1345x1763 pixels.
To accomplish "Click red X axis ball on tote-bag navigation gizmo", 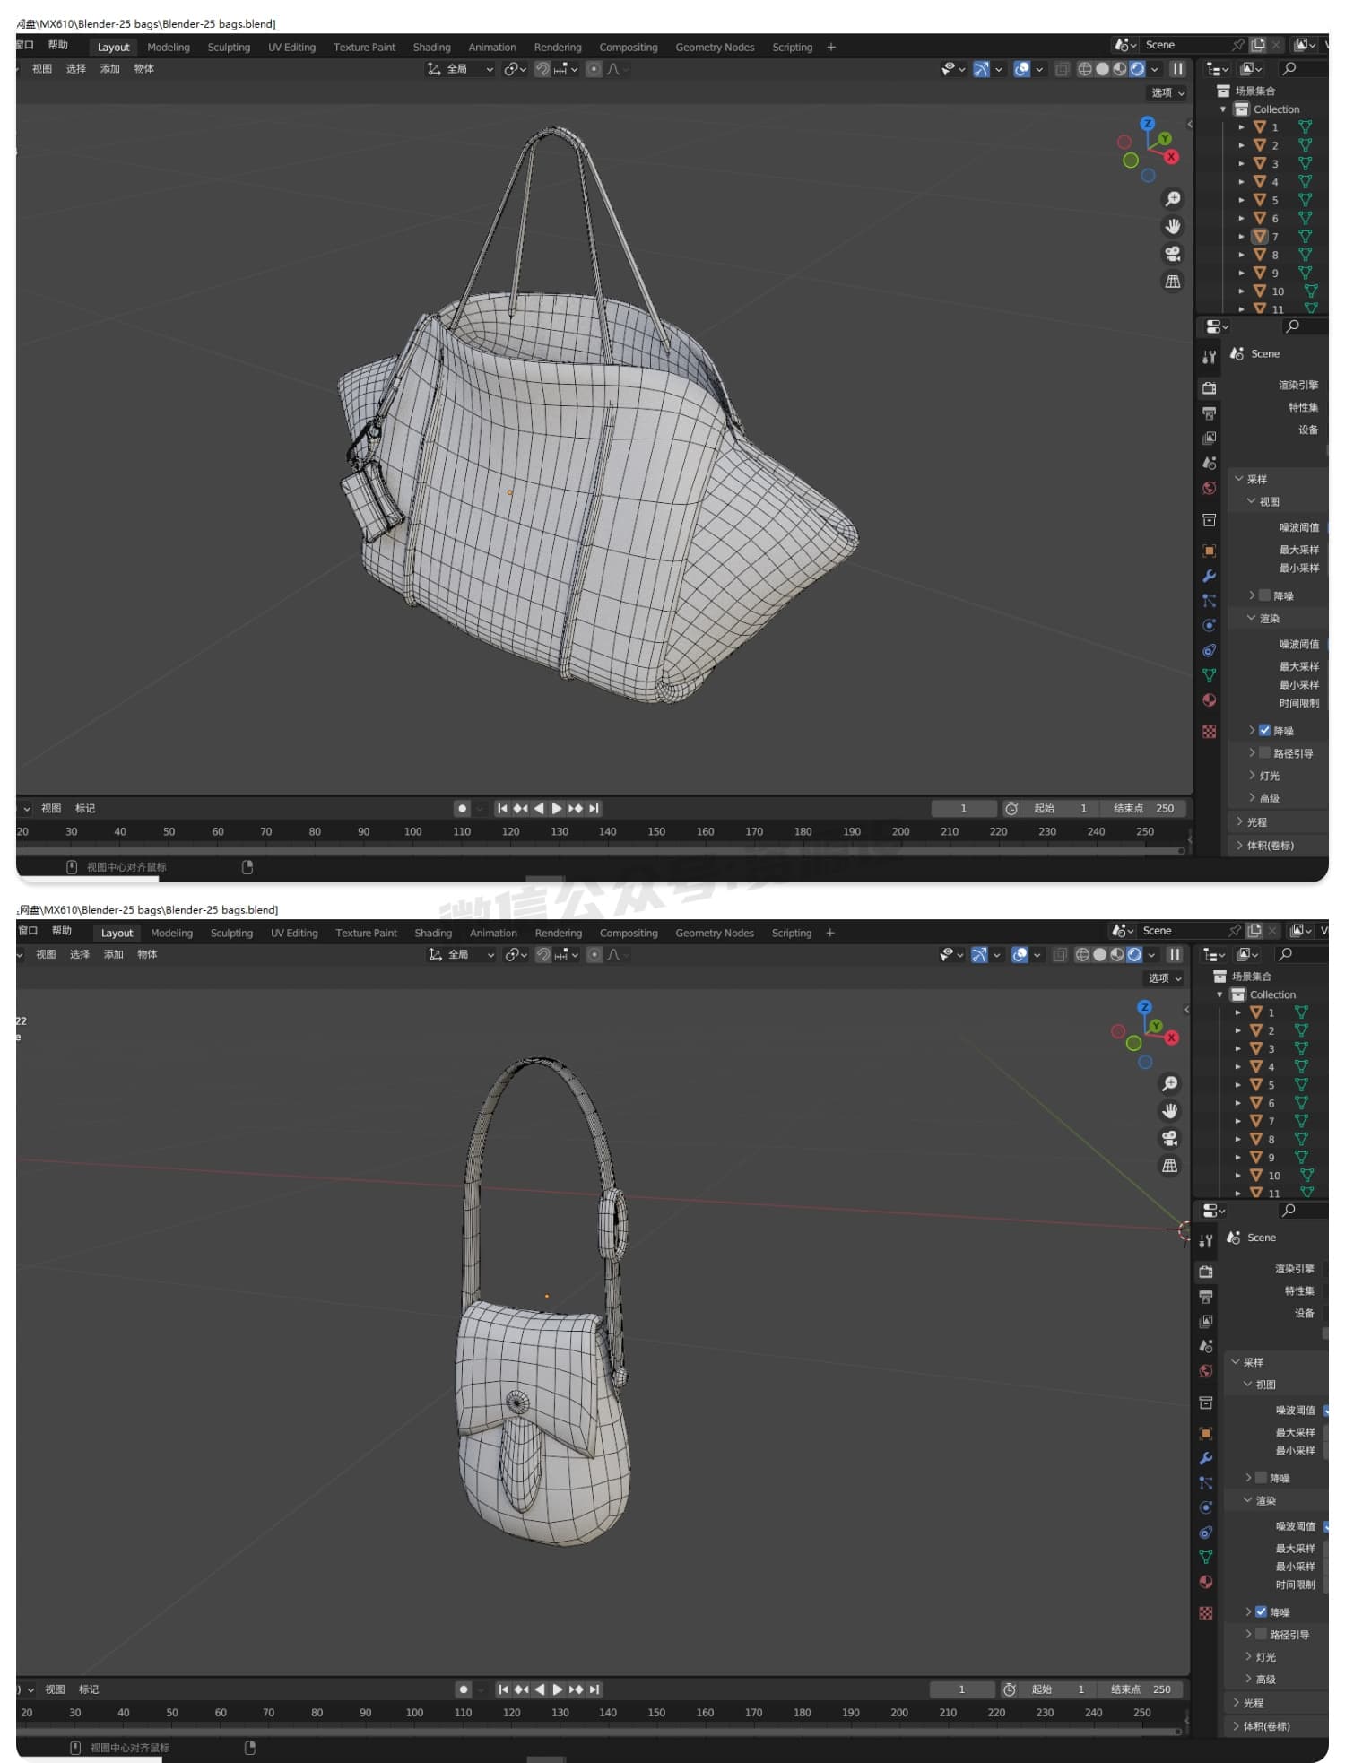I will pyautogui.click(x=1171, y=157).
